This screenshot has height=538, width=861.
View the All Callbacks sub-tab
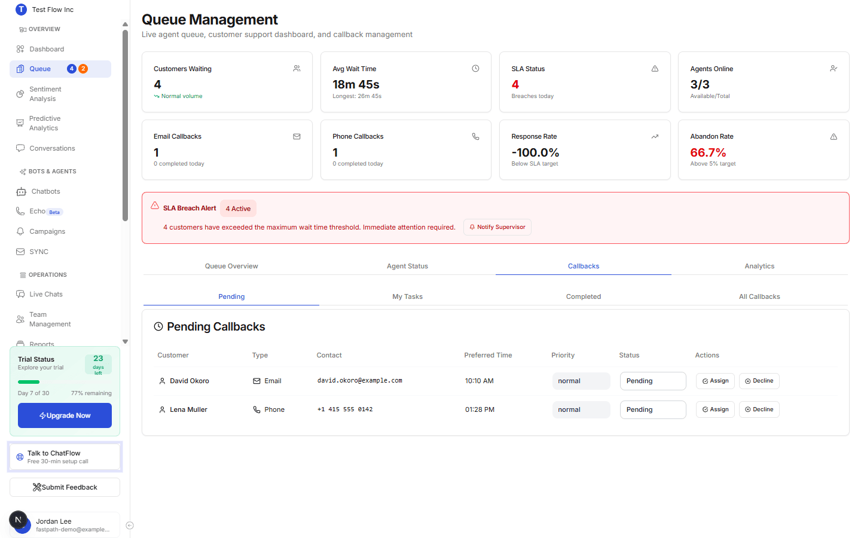[x=759, y=296]
